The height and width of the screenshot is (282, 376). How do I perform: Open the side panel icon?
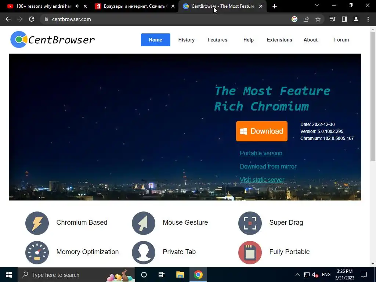tap(344, 19)
